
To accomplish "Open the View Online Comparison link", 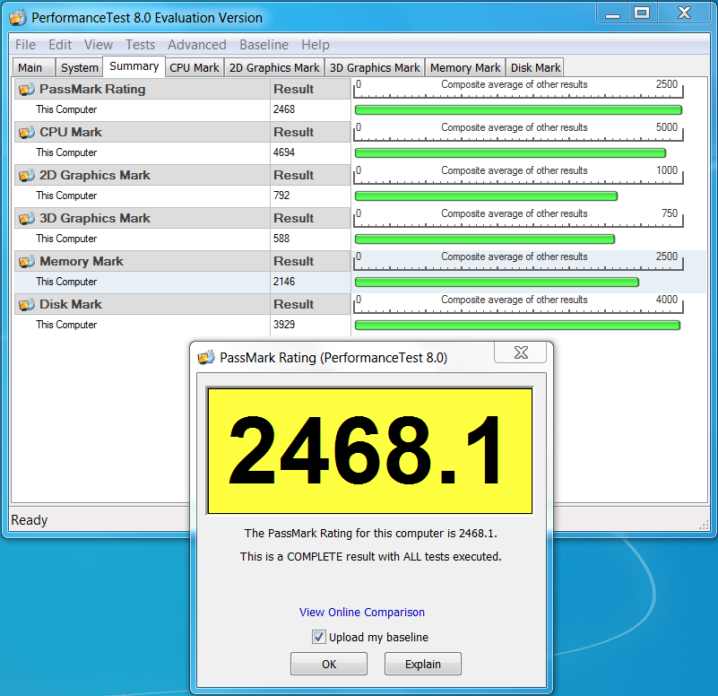I will (x=362, y=613).
